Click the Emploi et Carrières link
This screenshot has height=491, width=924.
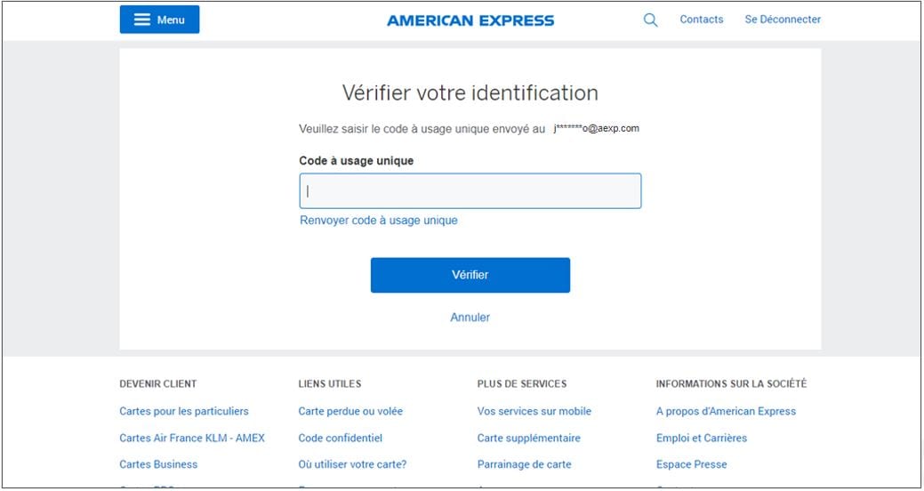pyautogui.click(x=701, y=439)
